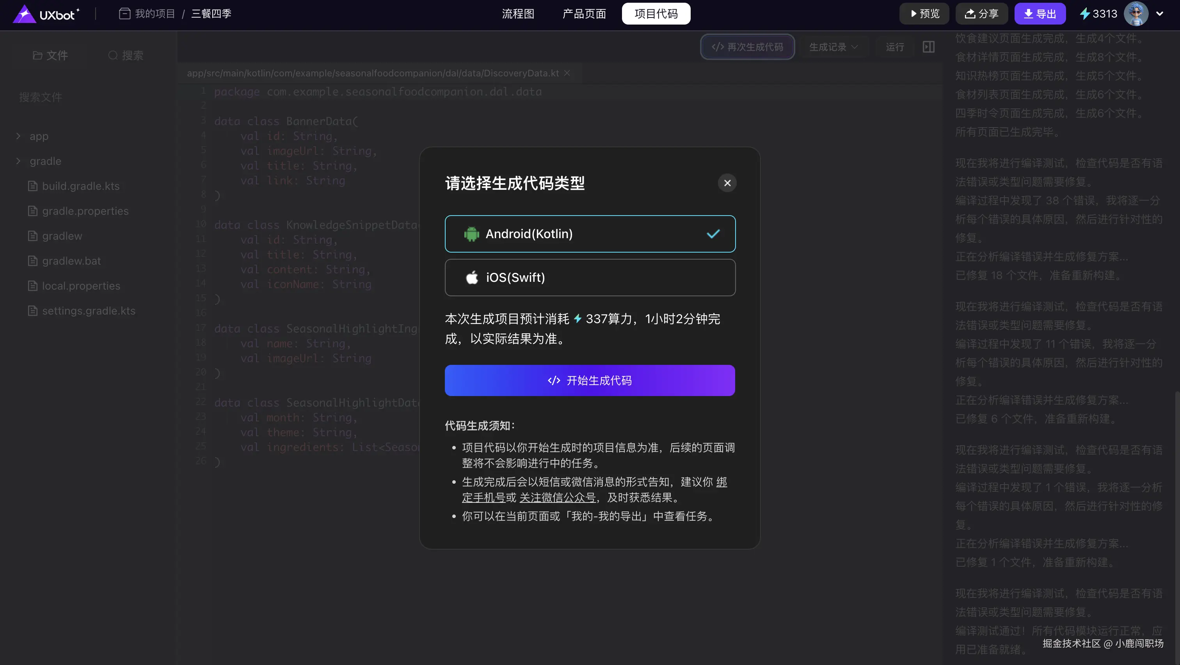
Task: Click the 关注微信公众号 link
Action: (558, 497)
